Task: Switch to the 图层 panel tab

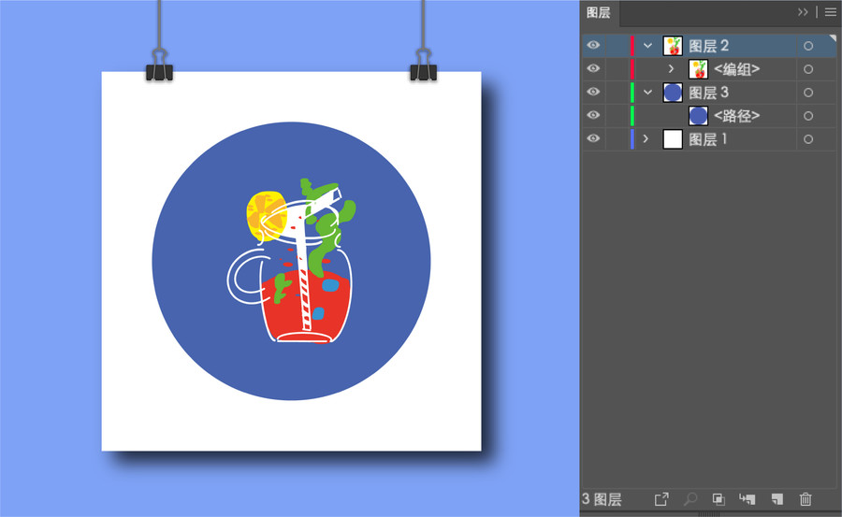Action: (598, 12)
